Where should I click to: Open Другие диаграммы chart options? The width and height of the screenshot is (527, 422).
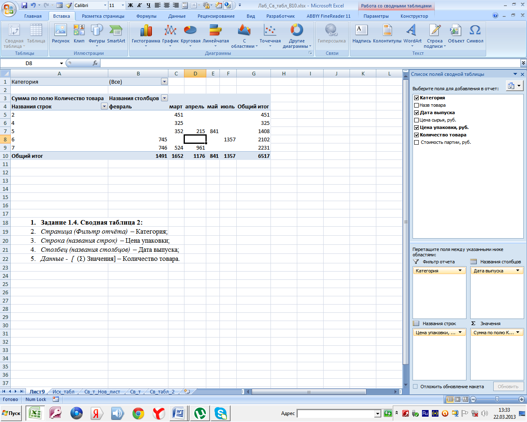[296, 35]
